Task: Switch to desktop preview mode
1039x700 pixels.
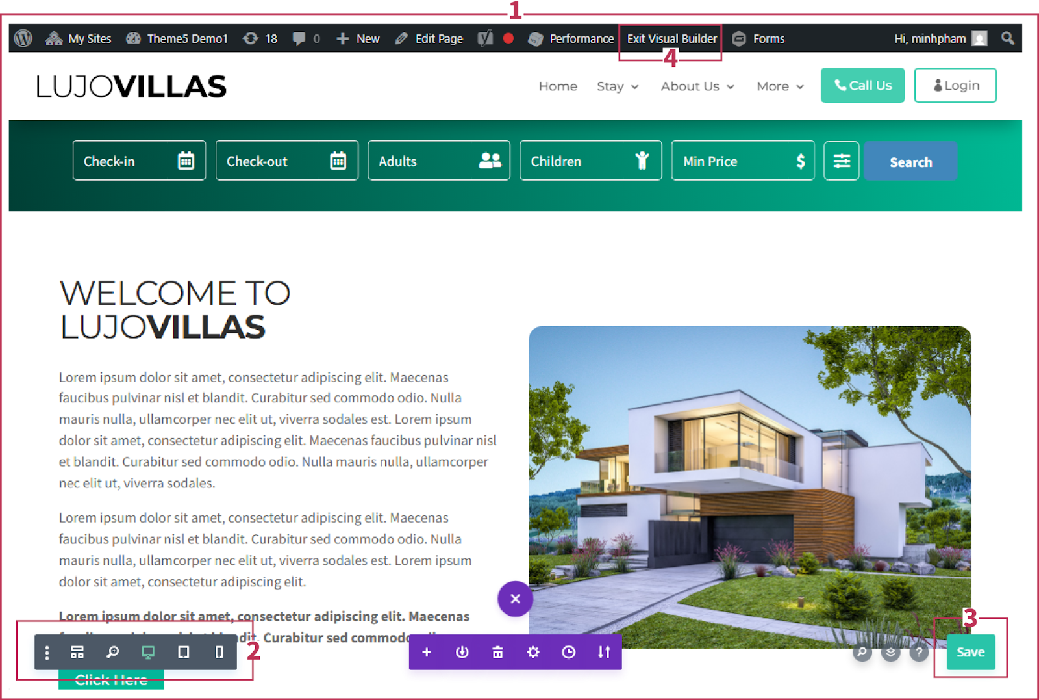Action: [148, 652]
